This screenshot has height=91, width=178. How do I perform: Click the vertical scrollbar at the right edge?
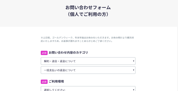pos(177,45)
